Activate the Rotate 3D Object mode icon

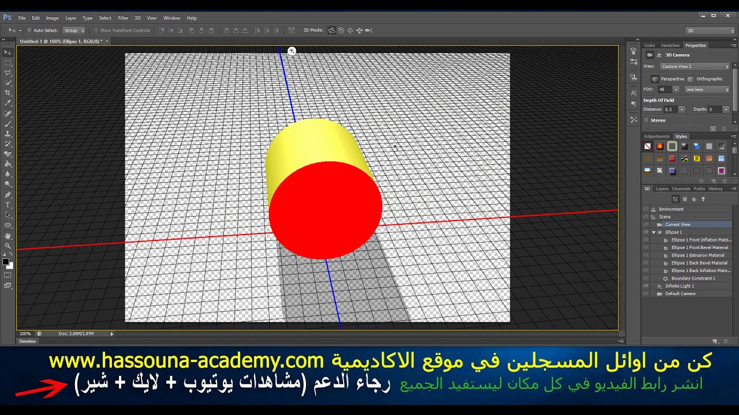[x=331, y=30]
